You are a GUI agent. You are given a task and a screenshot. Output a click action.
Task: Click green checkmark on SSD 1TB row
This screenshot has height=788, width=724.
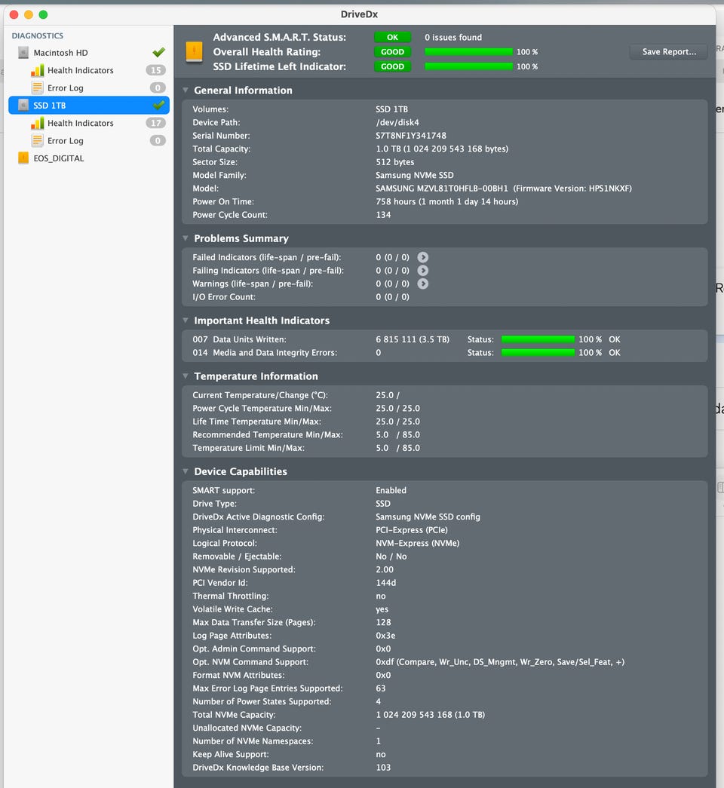(159, 105)
